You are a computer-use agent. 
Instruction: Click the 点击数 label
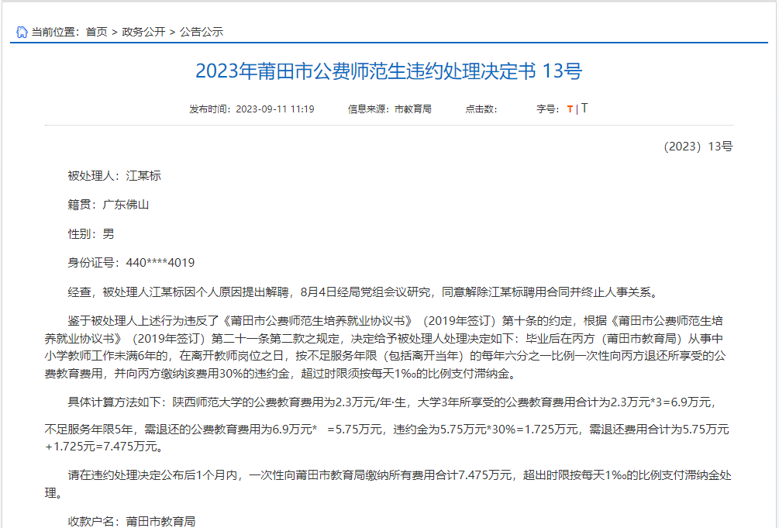click(481, 109)
